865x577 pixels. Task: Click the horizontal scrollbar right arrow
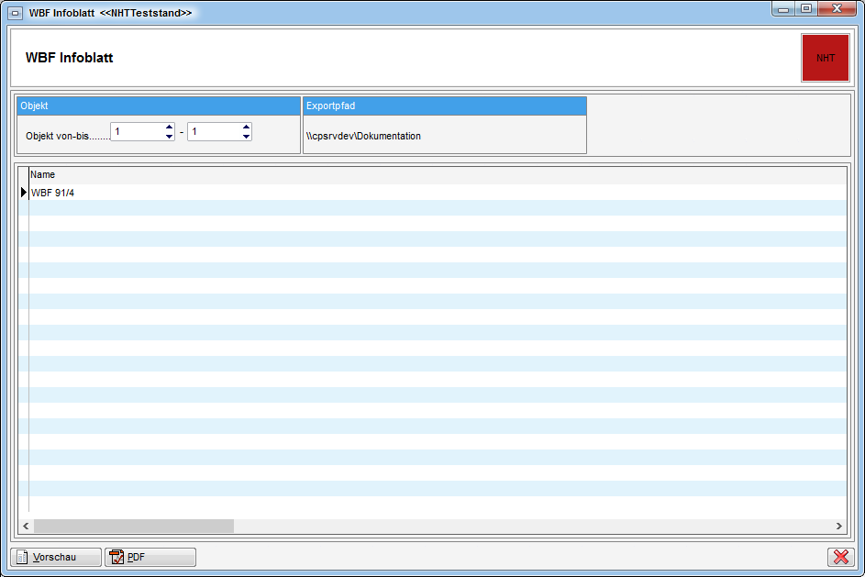[838, 526]
